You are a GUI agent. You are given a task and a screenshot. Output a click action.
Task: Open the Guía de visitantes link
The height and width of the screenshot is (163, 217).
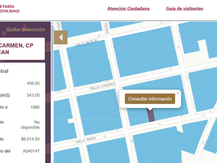pyautogui.click(x=184, y=9)
